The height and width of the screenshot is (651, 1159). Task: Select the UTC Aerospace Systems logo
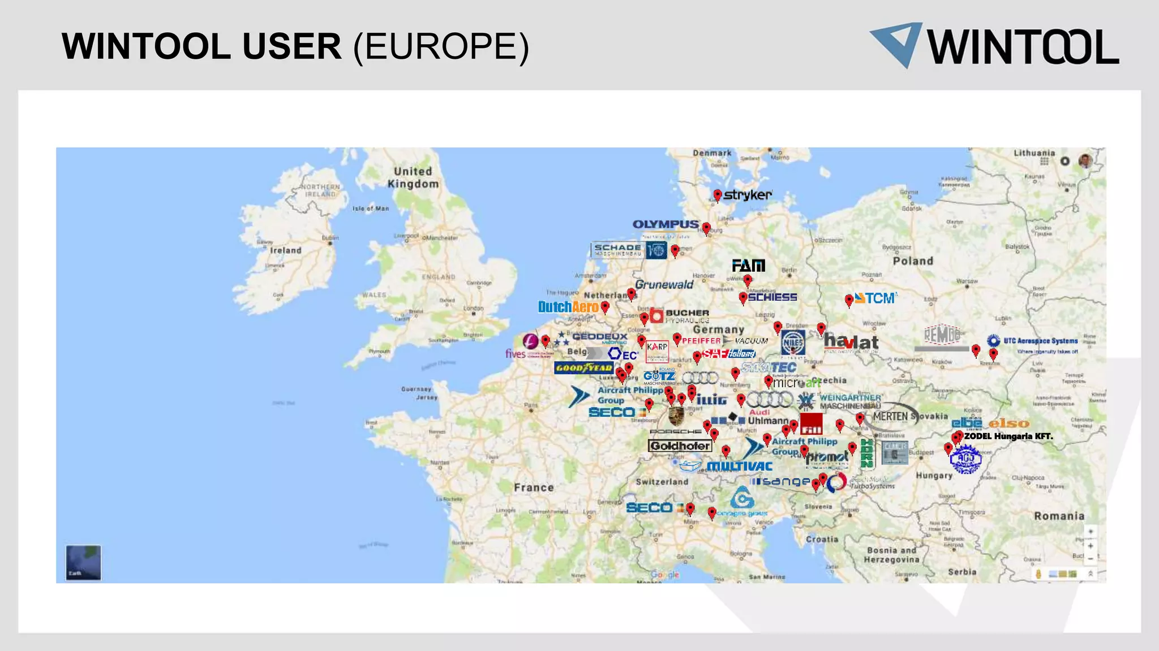click(x=1033, y=343)
